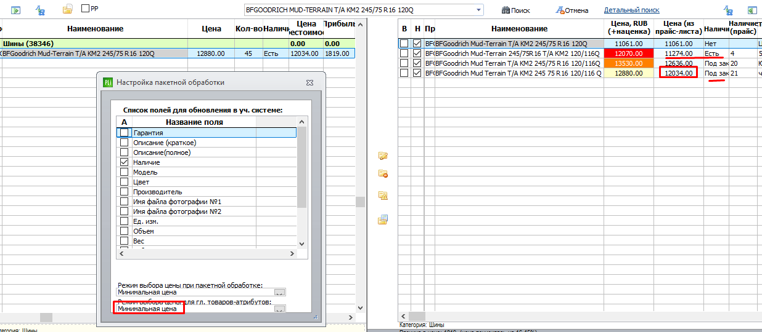Image resolution: width=762 pixels, height=332 pixels.
Task: Click the left table's horizontal scrollbar thumb
Action: coord(46,317)
